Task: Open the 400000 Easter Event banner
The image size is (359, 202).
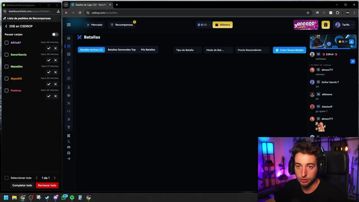Action: pos(306,25)
